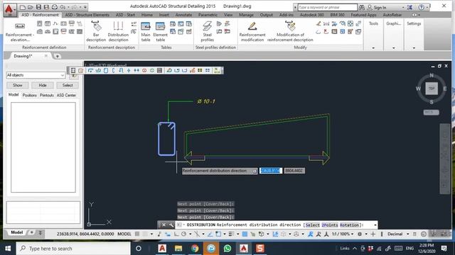Switch to ASD Center tab in inspector

pos(66,95)
